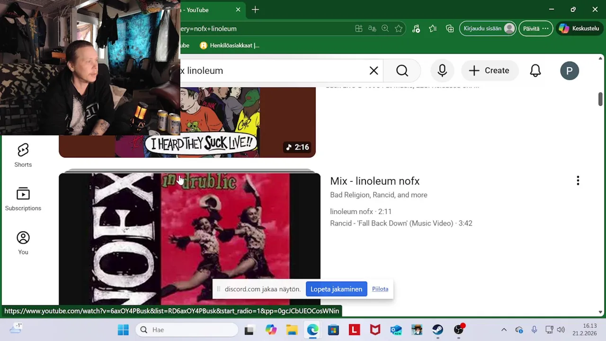This screenshot has height=341, width=606.
Task: Open the NOFX Punk in Drublic mix thumbnail
Action: [189, 239]
